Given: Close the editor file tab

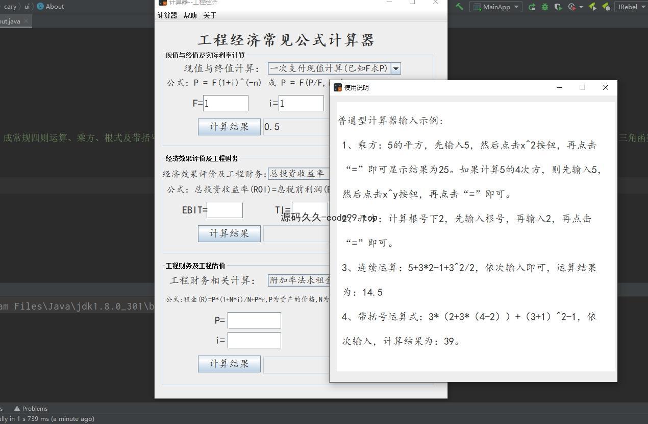Looking at the screenshot, I should (x=26, y=21).
